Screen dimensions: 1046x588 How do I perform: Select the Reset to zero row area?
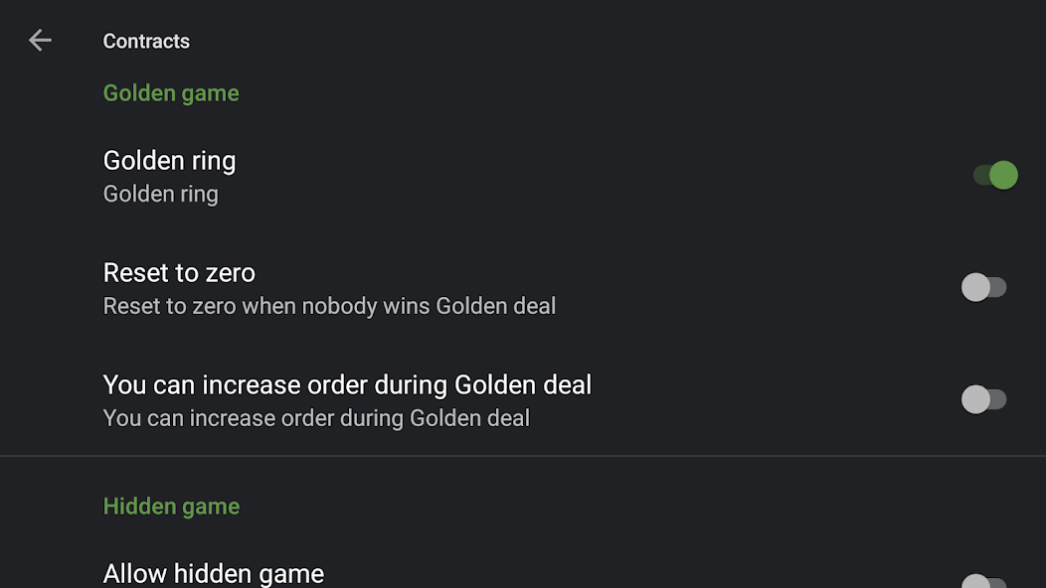tap(398, 287)
